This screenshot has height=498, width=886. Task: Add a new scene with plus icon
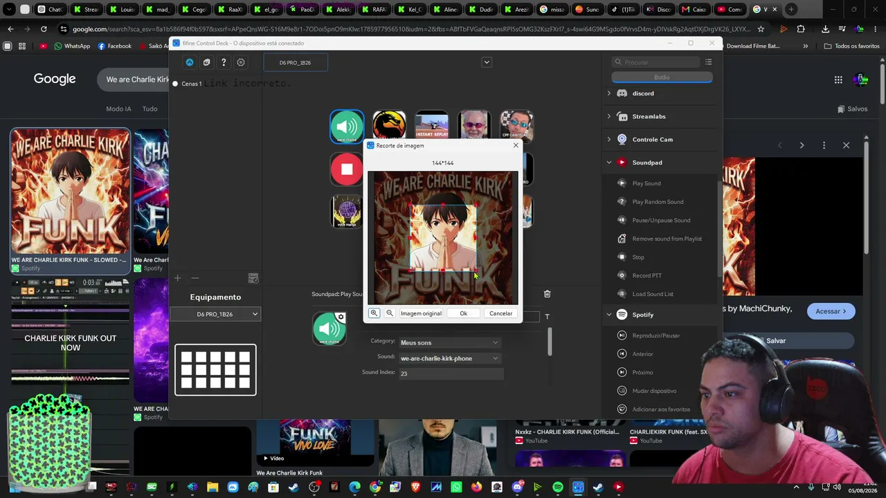click(178, 278)
